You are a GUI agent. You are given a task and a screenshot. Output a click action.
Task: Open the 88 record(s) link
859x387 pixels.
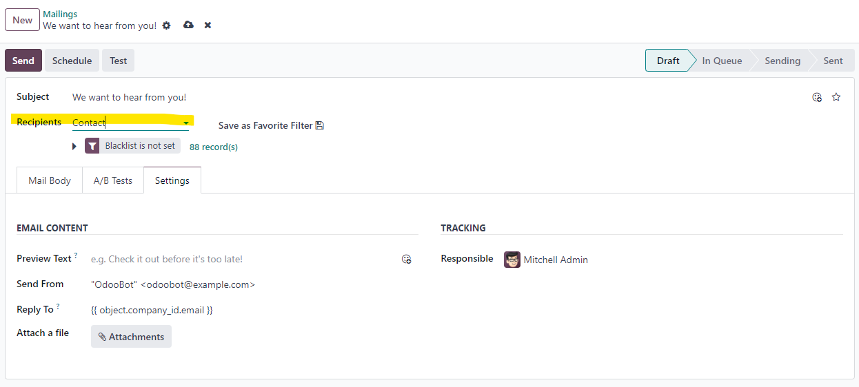coord(214,147)
